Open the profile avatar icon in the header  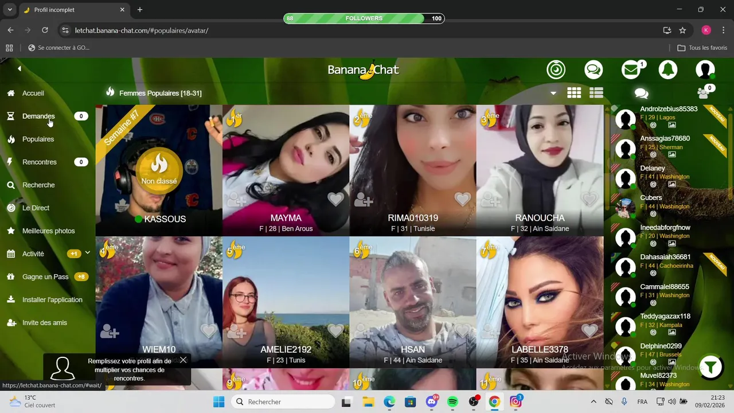tap(705, 70)
